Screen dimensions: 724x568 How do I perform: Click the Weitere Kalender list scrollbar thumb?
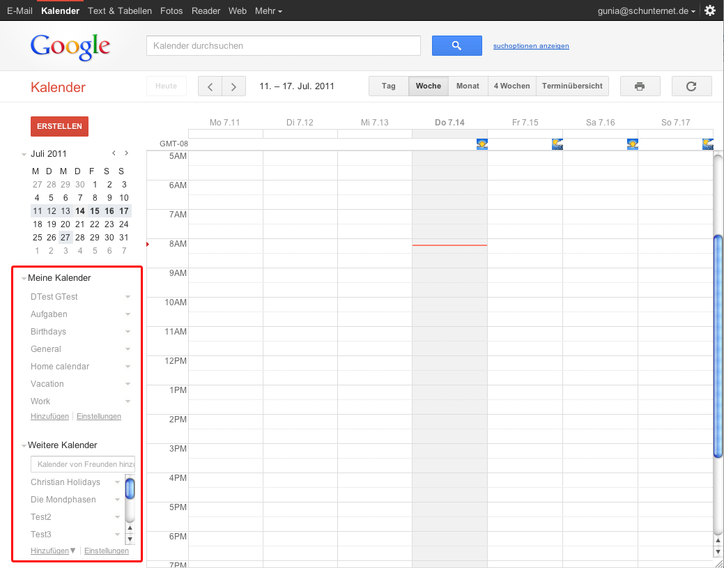[130, 489]
